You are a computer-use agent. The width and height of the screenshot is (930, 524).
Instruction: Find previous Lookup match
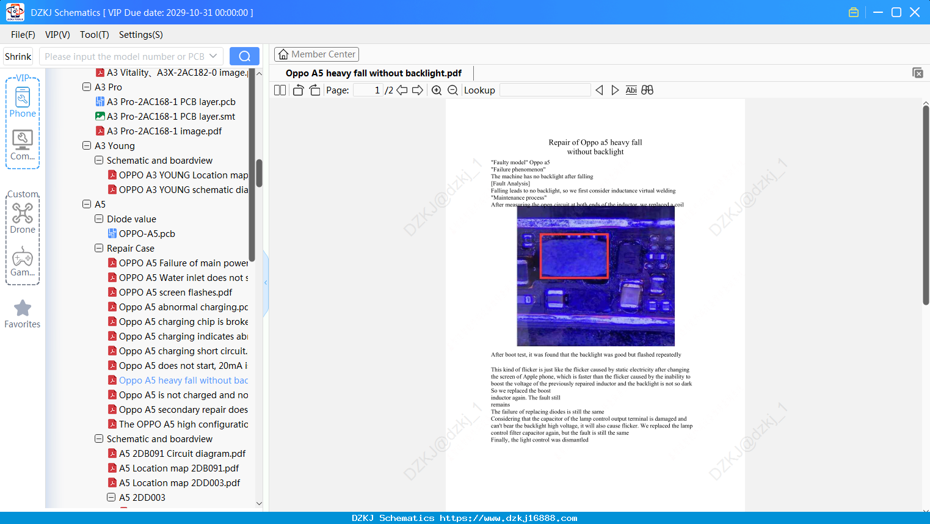(599, 90)
